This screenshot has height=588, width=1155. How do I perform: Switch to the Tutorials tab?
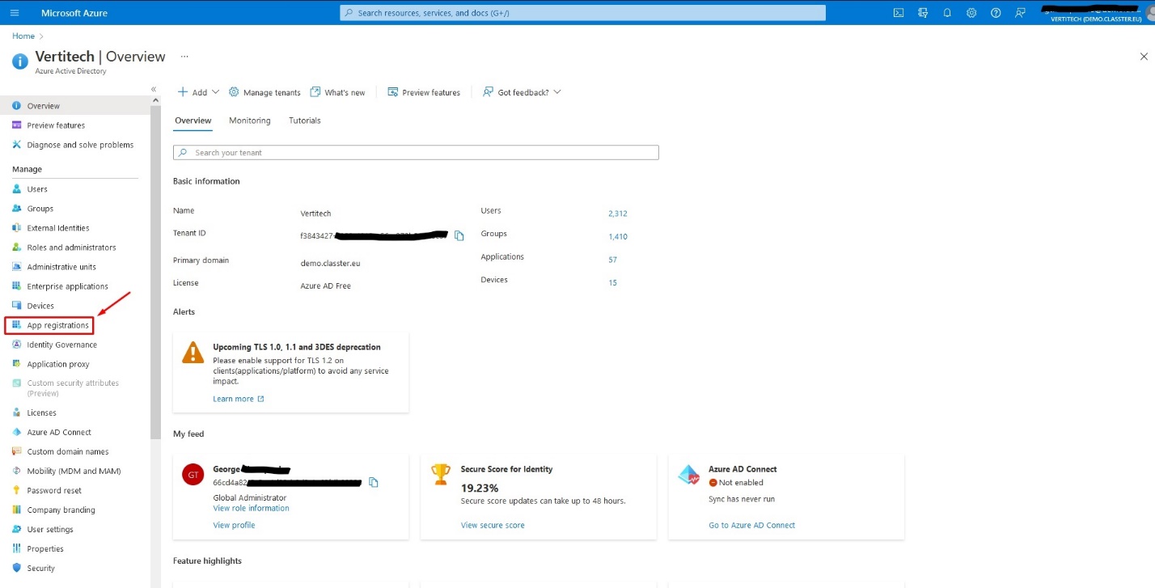click(x=305, y=121)
